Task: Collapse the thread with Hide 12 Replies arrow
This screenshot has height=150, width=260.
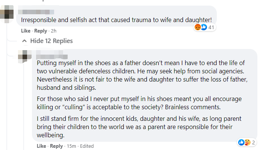Action: (x=25, y=41)
